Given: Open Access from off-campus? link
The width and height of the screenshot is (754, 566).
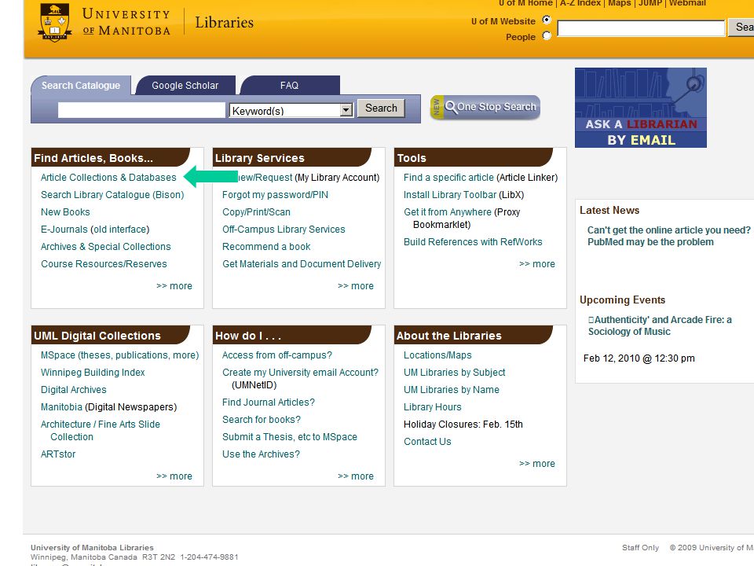Looking at the screenshot, I should tap(277, 355).
